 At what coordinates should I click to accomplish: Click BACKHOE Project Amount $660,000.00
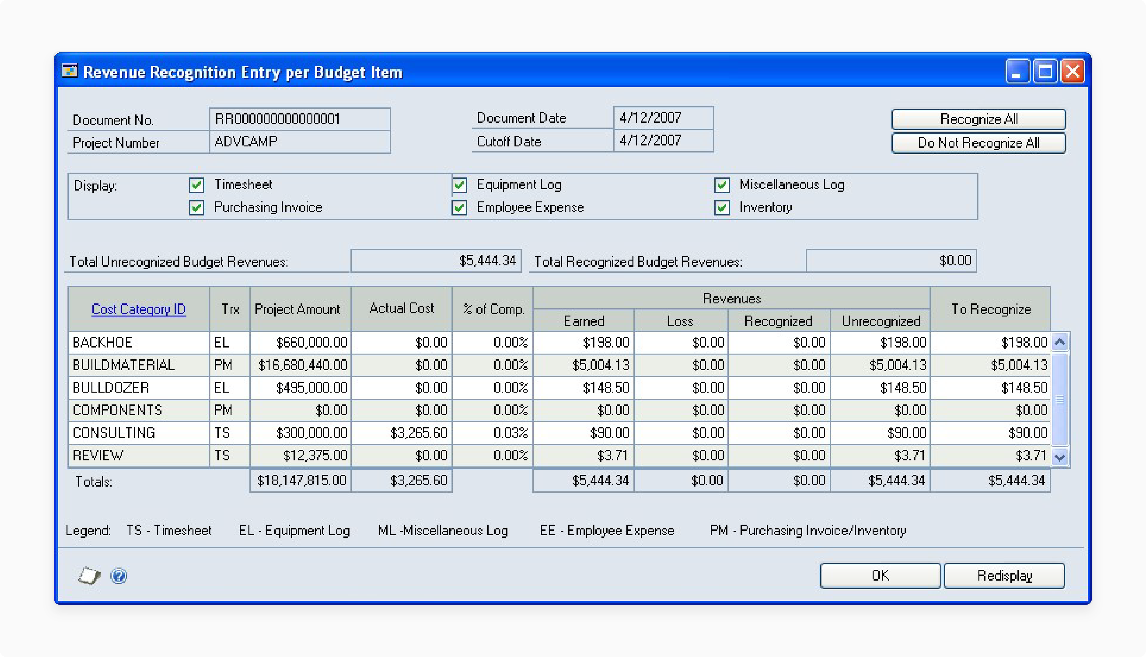pos(301,342)
